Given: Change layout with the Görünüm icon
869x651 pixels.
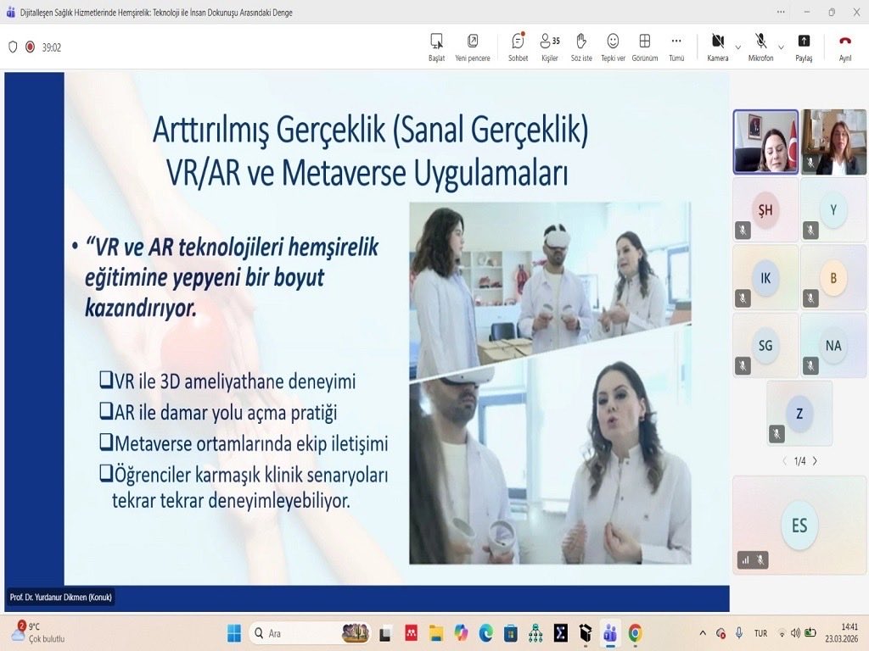Looking at the screenshot, I should (645, 47).
